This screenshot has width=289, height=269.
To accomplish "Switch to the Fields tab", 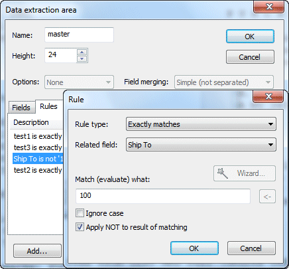I will click(21, 108).
